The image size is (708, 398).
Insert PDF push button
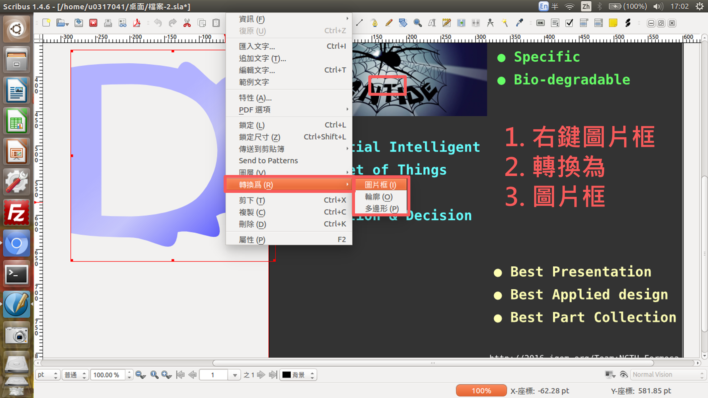pyautogui.click(x=540, y=23)
